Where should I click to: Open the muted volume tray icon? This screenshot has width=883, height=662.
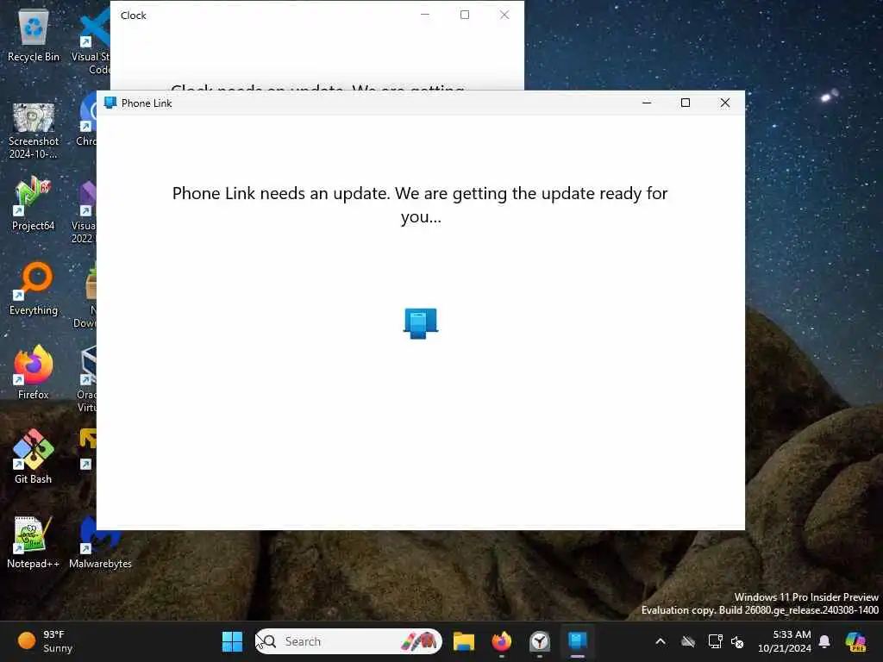click(x=737, y=641)
